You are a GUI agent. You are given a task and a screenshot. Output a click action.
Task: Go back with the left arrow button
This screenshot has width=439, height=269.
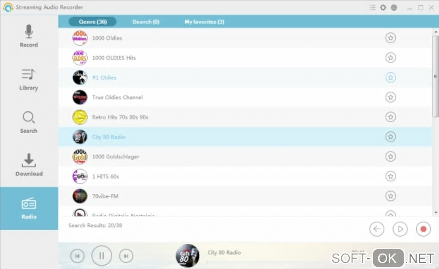[x=377, y=229]
